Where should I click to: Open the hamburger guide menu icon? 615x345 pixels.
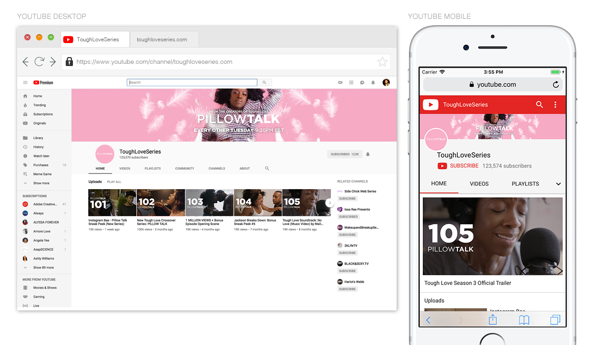(25, 83)
